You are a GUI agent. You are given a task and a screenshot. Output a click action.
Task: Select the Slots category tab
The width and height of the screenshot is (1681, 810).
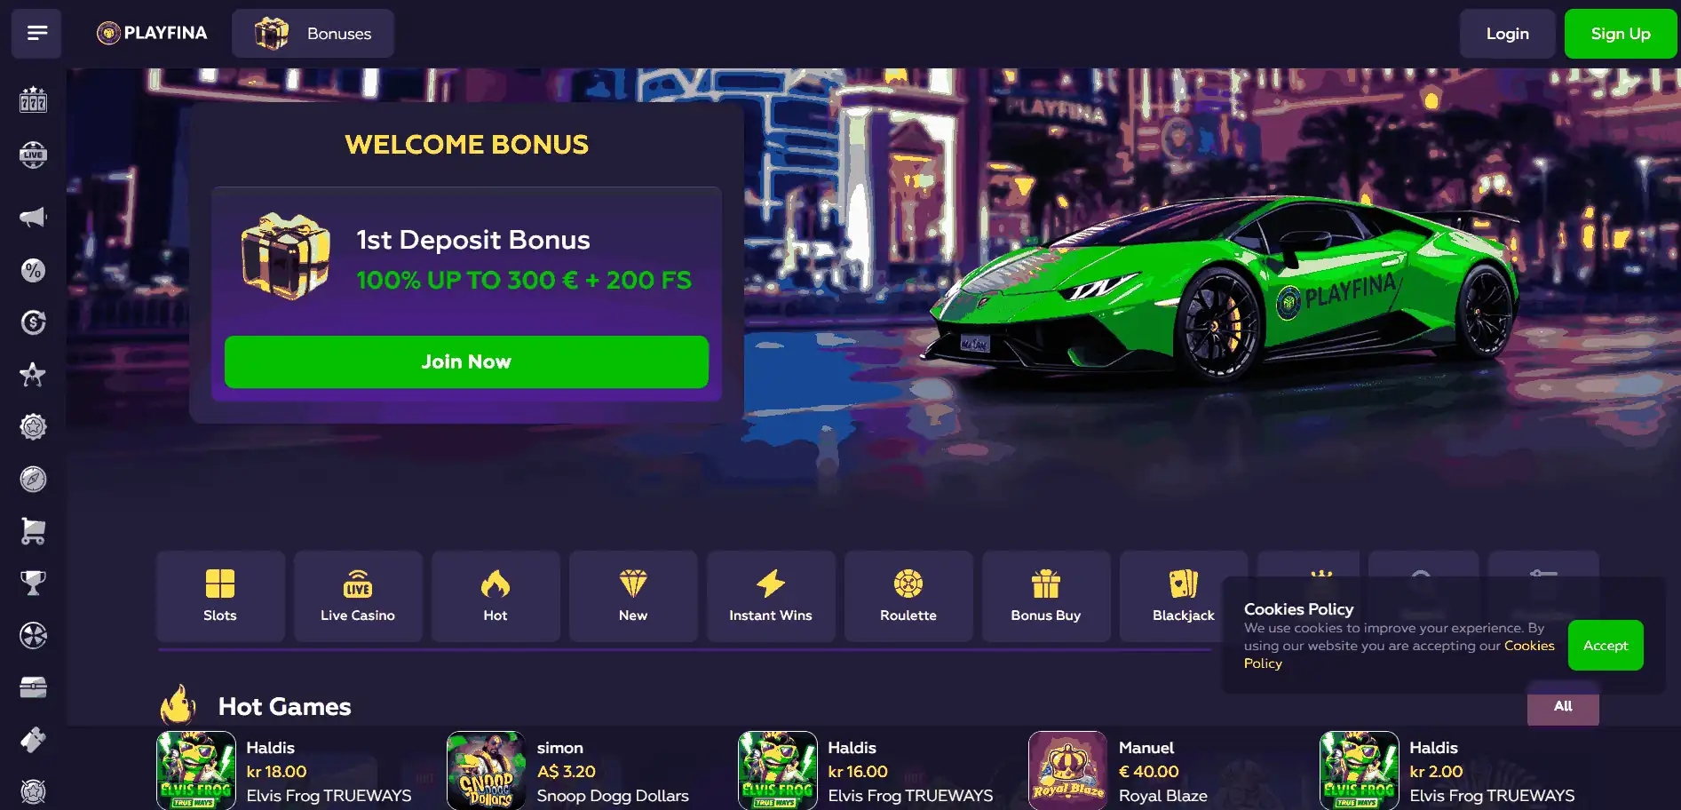[x=220, y=596]
